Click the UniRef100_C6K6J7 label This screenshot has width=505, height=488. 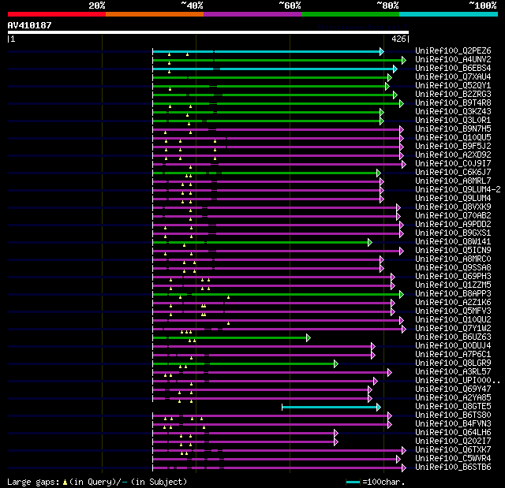(453, 172)
